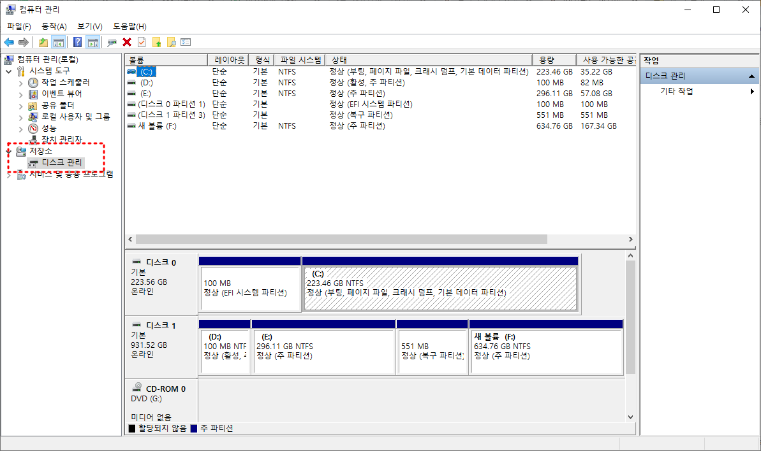Screen dimensions: 761x451
Task: Expand the 로컬 사용자 및 그룹 node
Action: [20, 118]
